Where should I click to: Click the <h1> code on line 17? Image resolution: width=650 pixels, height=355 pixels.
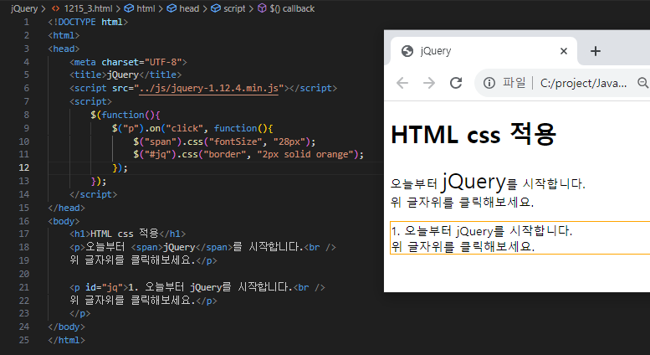click(80, 234)
